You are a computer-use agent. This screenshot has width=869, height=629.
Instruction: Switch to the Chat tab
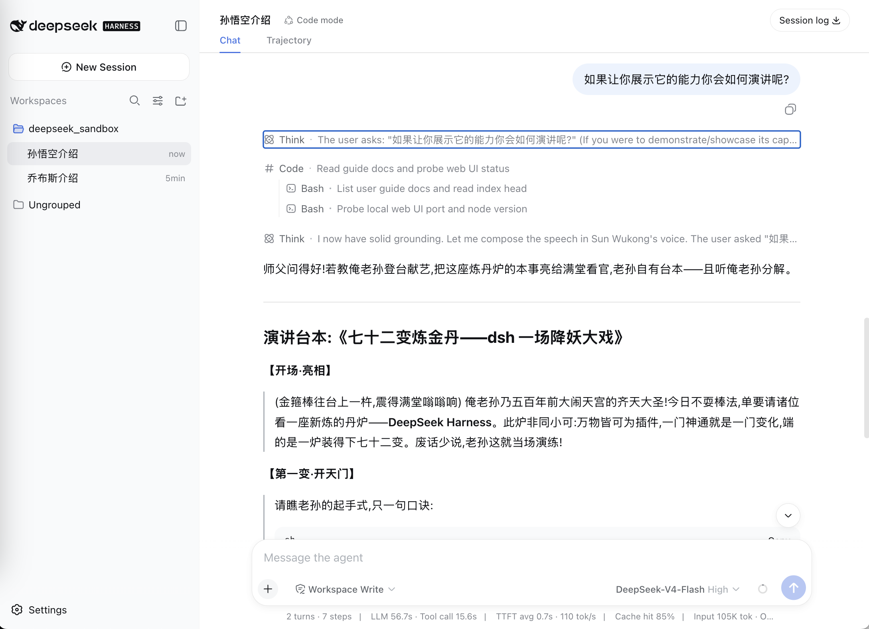coord(230,40)
